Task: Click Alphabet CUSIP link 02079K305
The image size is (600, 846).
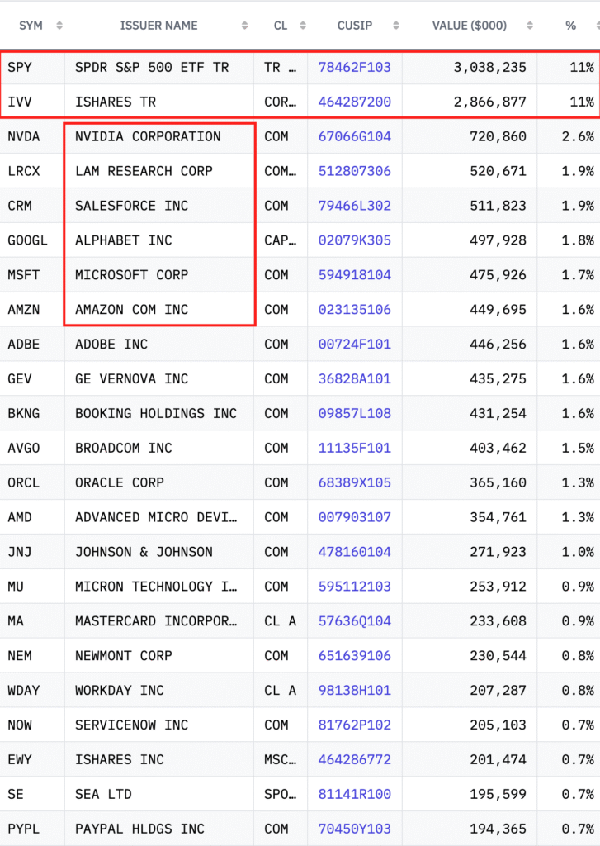Action: point(354,240)
